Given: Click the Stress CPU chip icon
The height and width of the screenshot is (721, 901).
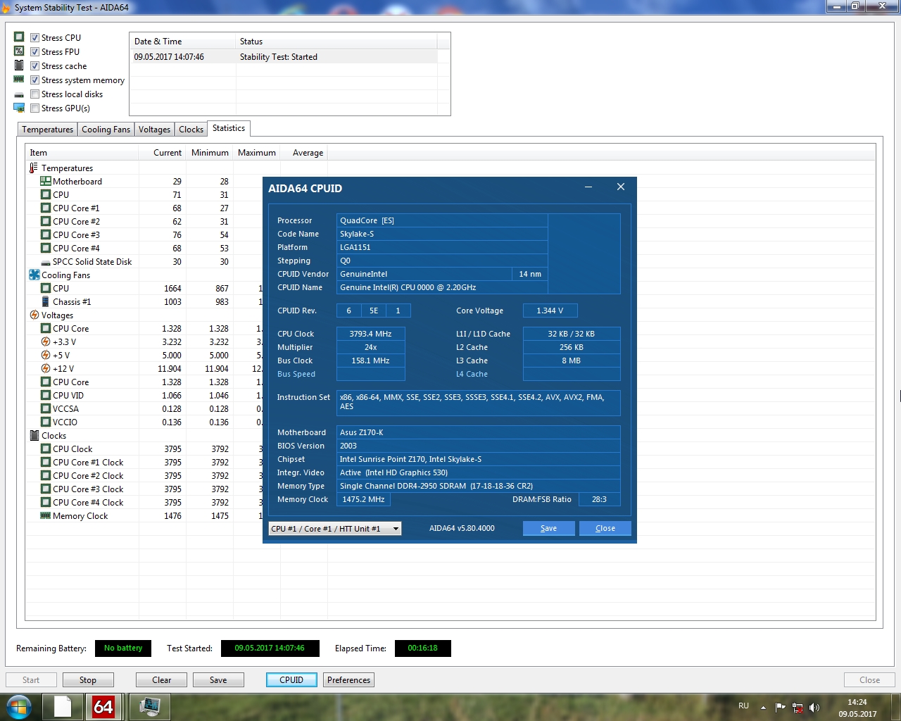Looking at the screenshot, I should [x=19, y=37].
